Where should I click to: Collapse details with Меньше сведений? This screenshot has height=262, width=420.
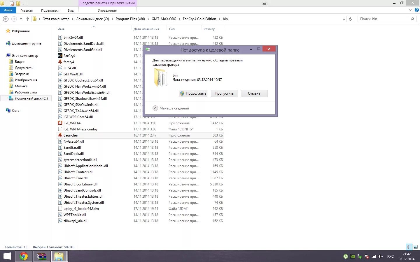point(171,108)
